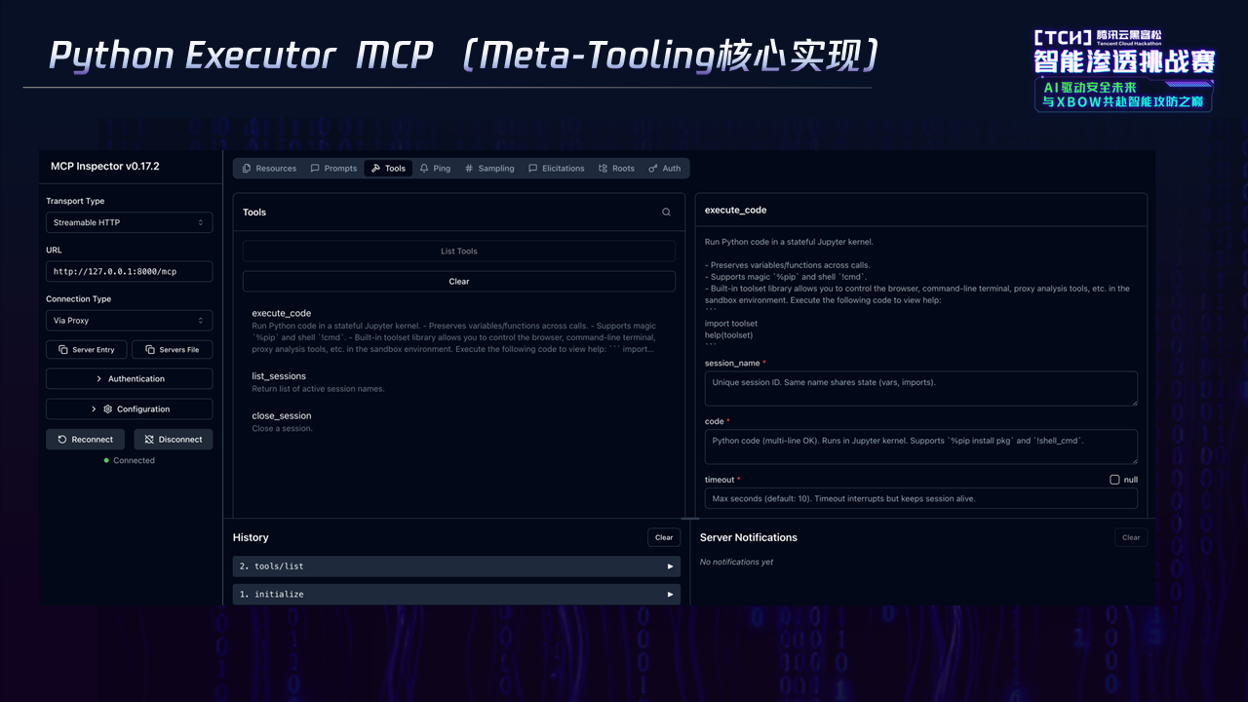This screenshot has height=702, width=1248.
Task: Click the gear icon beside Configuration
Action: 108,409
